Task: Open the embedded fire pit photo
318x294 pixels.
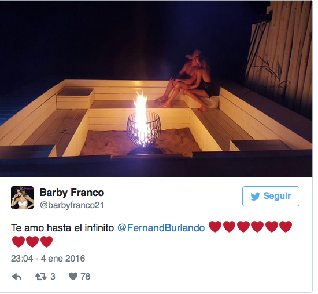Action: click(x=156, y=89)
